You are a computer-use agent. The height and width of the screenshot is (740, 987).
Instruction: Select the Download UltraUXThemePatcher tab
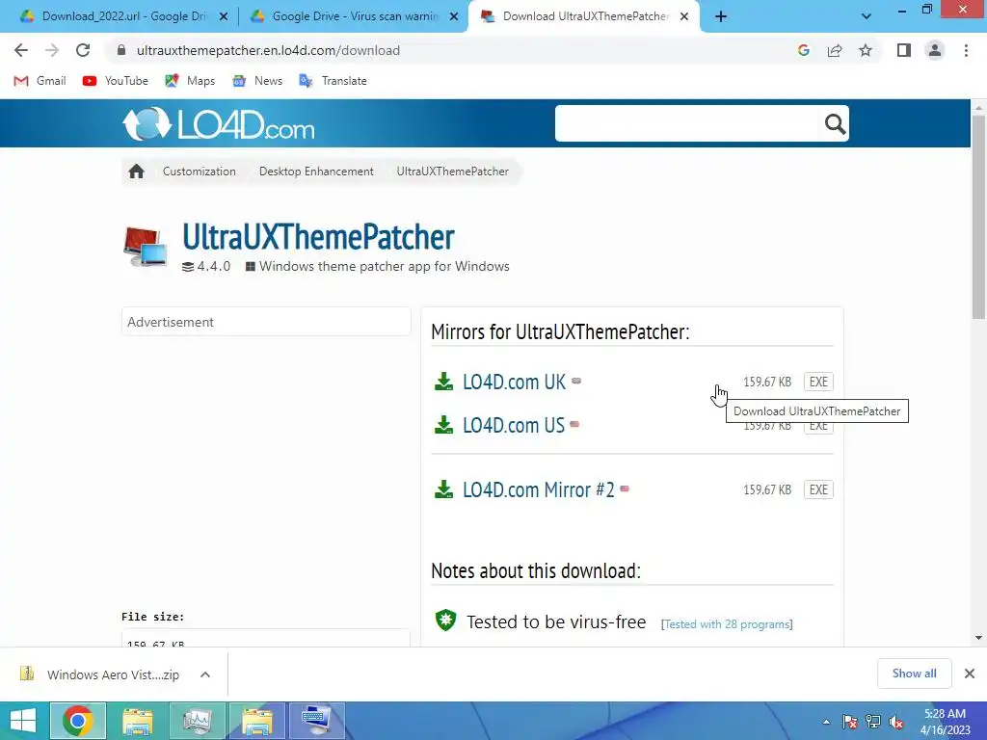pyautogui.click(x=584, y=16)
